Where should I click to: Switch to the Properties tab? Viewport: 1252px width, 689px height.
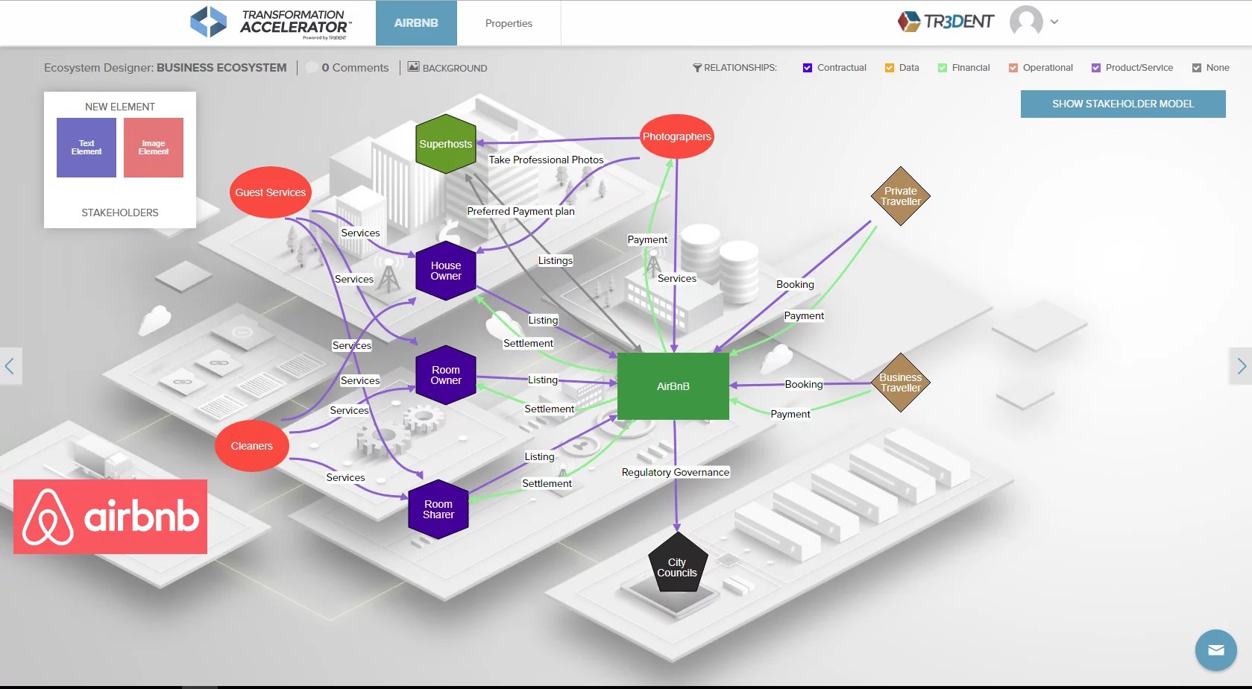click(x=509, y=23)
